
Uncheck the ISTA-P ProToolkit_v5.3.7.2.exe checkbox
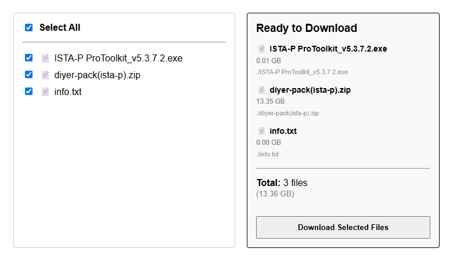(x=28, y=57)
